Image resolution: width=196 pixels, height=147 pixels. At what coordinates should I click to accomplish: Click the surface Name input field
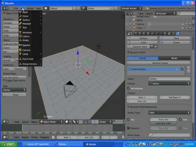169,79
